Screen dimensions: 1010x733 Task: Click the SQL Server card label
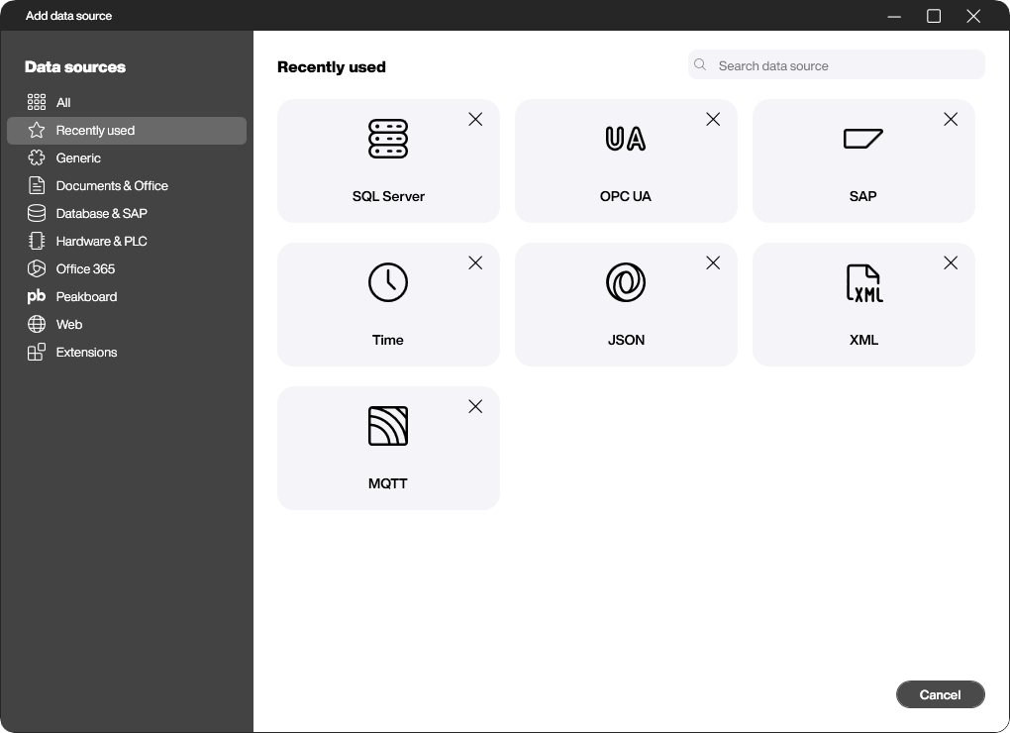388,196
